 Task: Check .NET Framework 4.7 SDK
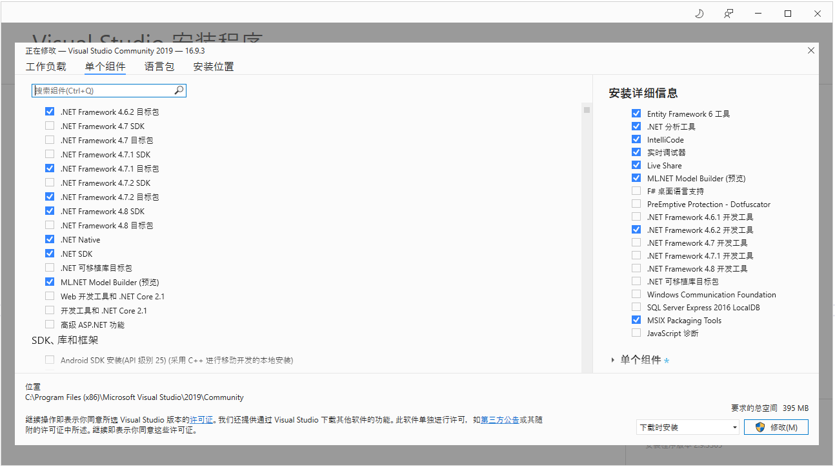click(x=50, y=126)
